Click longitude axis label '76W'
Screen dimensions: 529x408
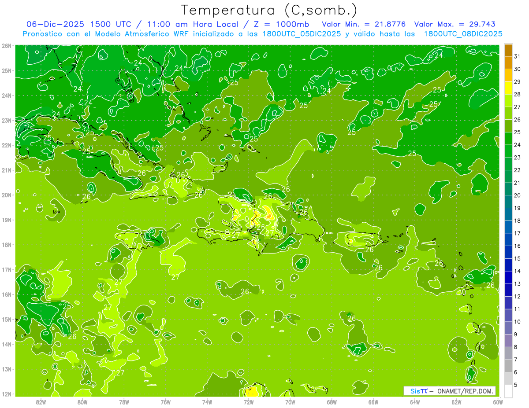point(166,402)
